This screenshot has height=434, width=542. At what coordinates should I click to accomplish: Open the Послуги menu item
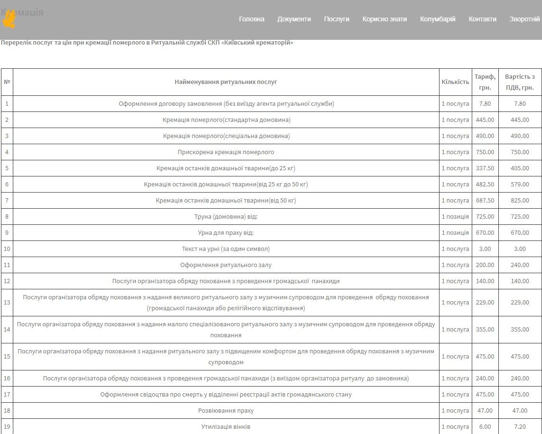(x=336, y=19)
